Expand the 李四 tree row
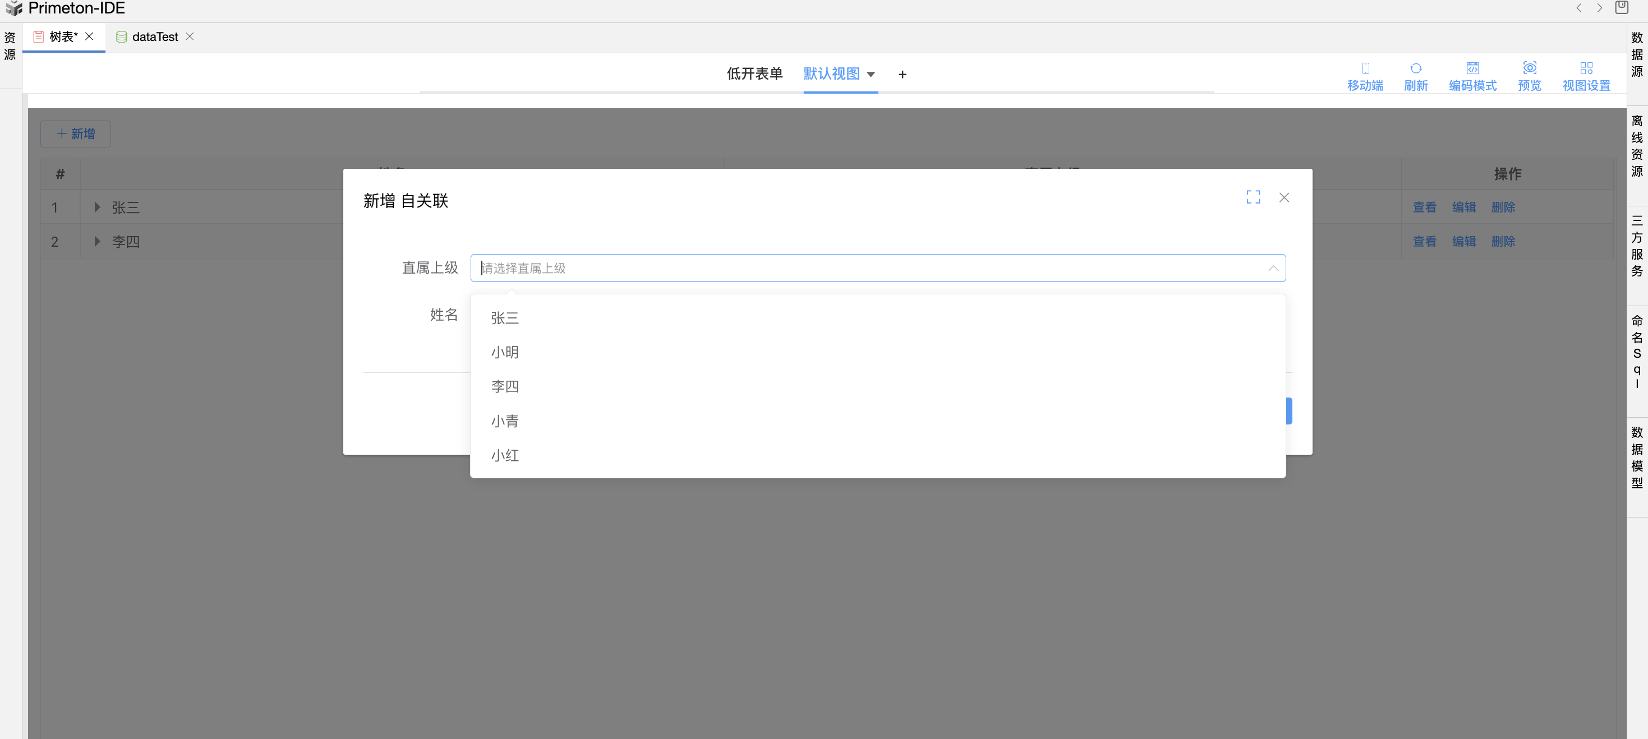The width and height of the screenshot is (1648, 739). [97, 242]
